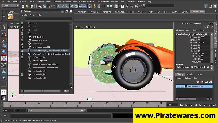Toggle the deformations selection mask icon
218x123 pixels.
pos(76,6)
